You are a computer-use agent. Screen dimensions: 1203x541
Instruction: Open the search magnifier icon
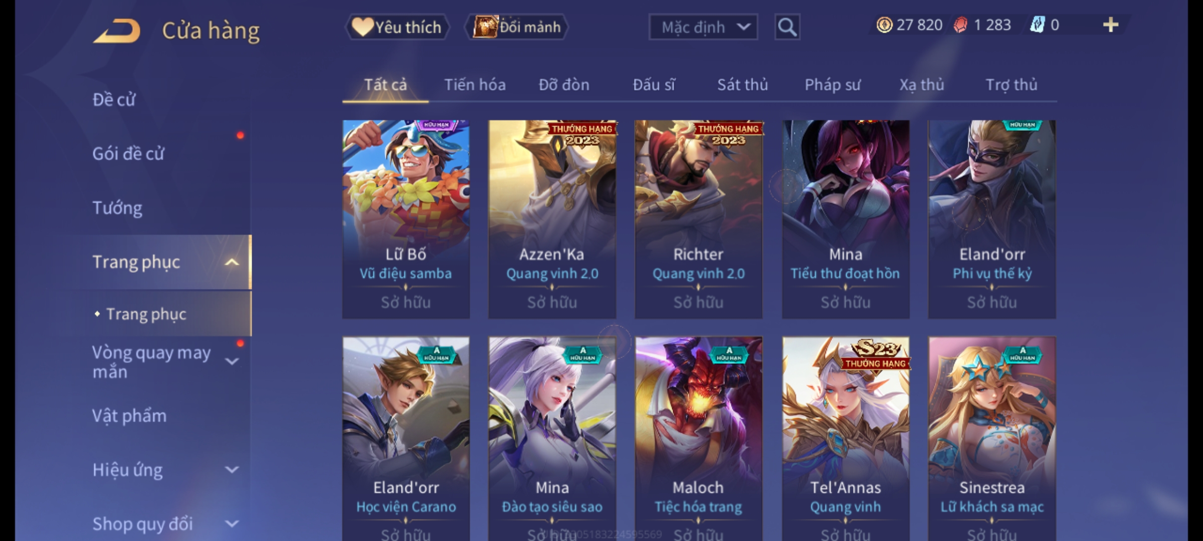(787, 27)
